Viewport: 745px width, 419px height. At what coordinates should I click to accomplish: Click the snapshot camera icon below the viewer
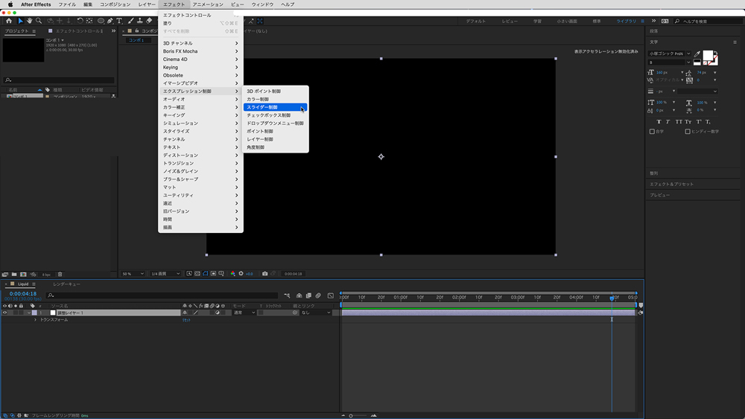pyautogui.click(x=264, y=274)
